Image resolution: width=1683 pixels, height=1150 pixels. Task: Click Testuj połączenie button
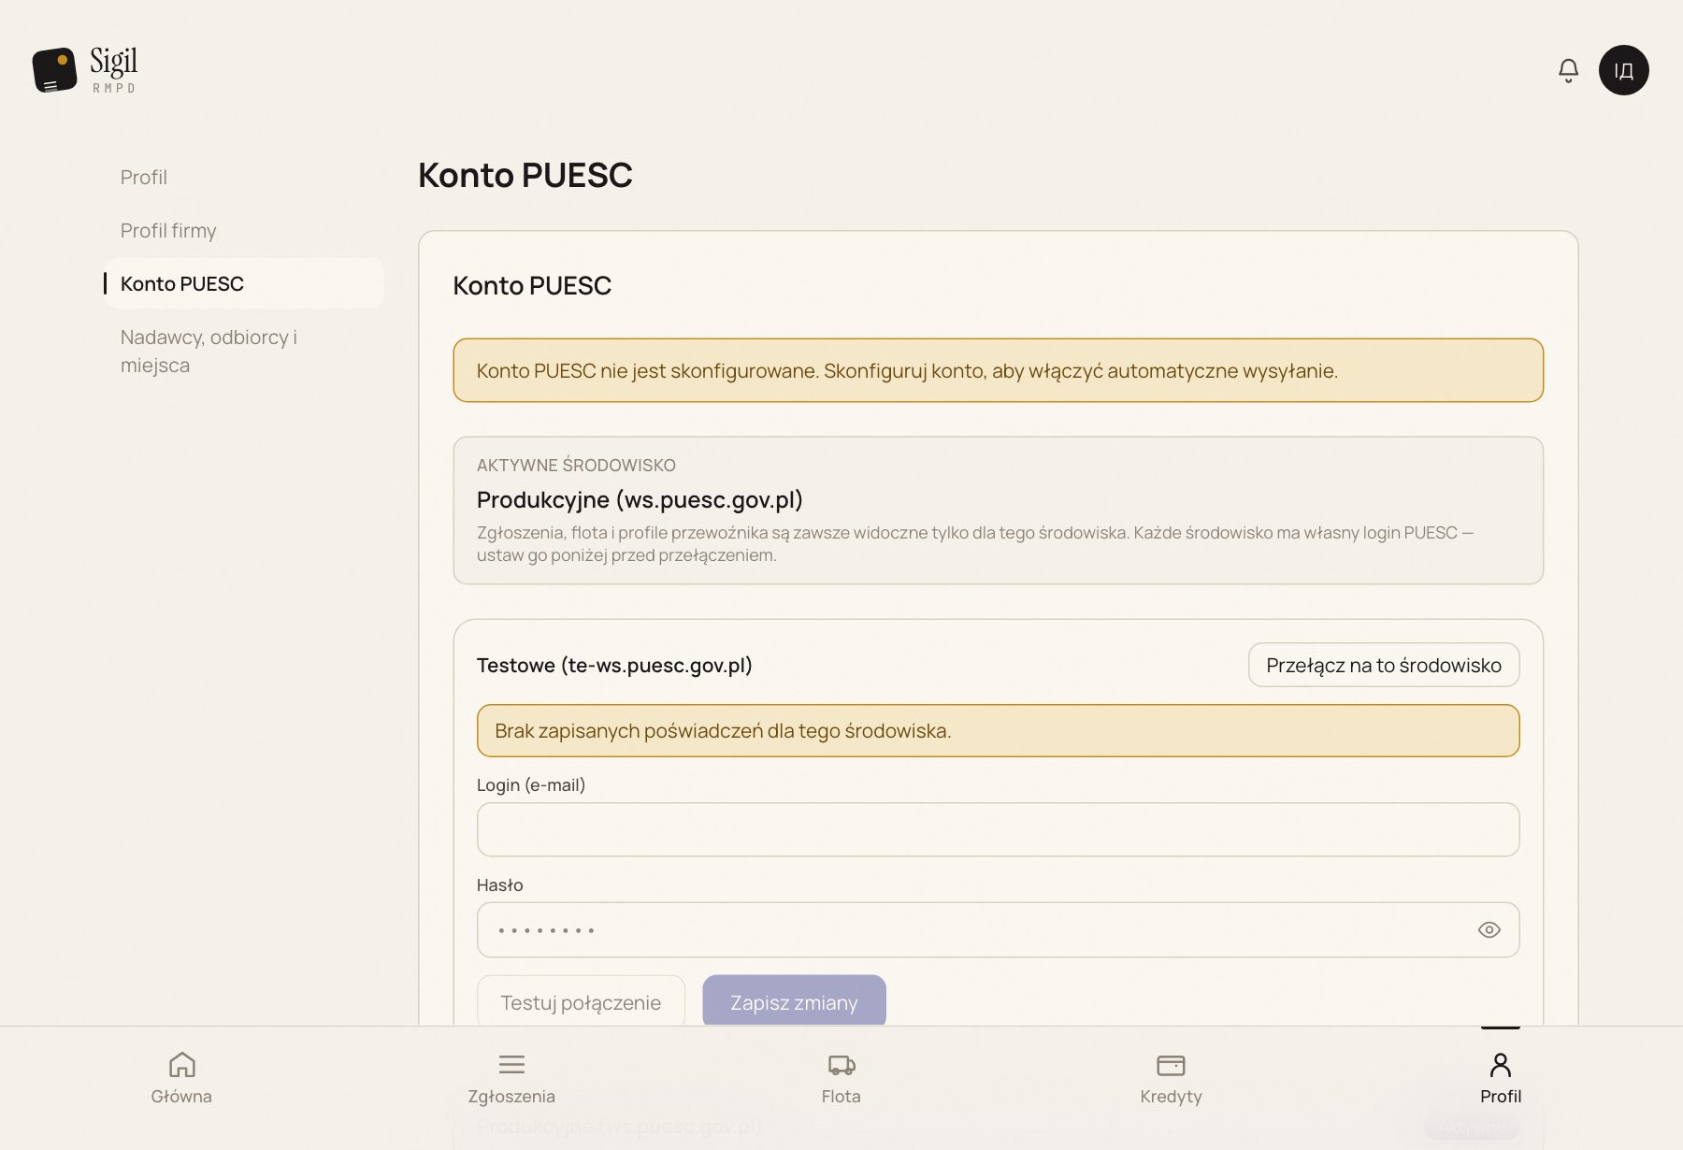click(x=581, y=1000)
